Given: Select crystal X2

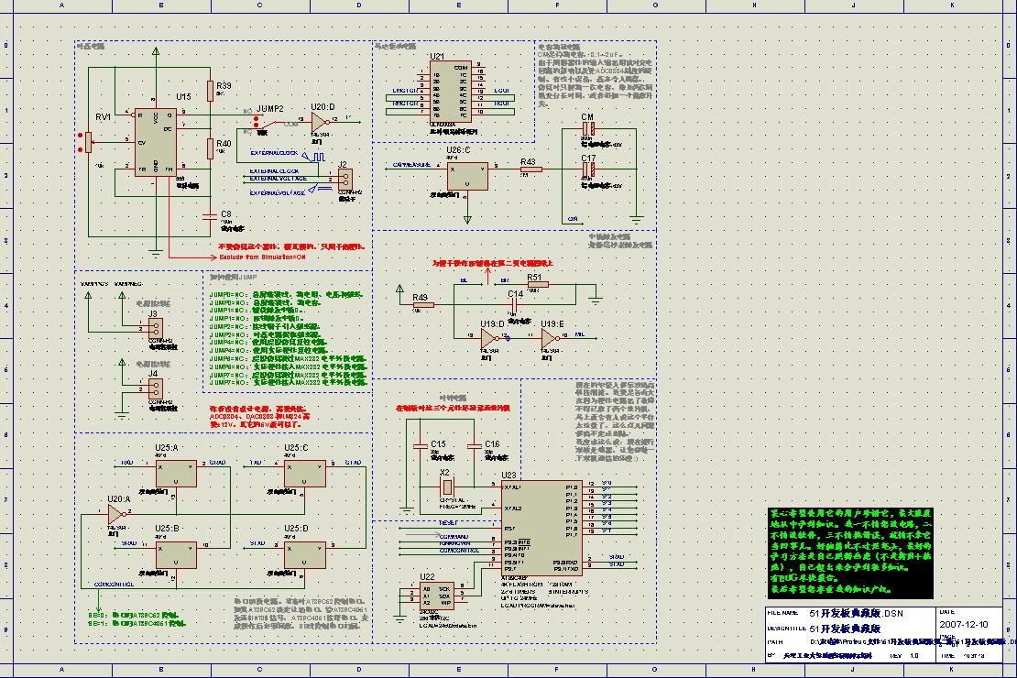Looking at the screenshot, I should tap(447, 486).
